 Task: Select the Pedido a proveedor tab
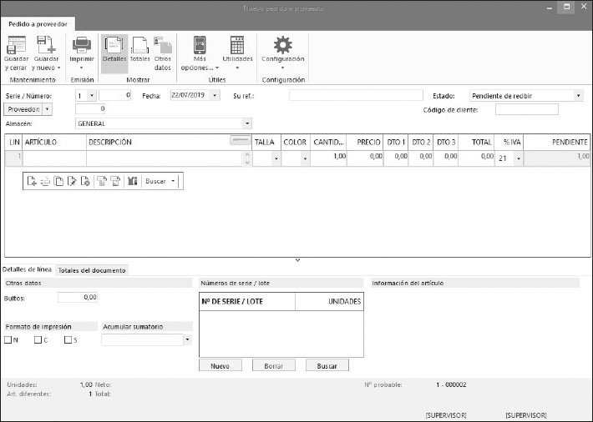[38, 24]
